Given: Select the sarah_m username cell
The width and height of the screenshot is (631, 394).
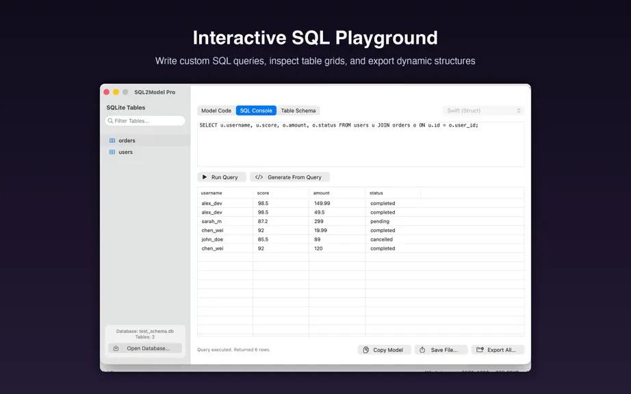Looking at the screenshot, I should [225, 222].
